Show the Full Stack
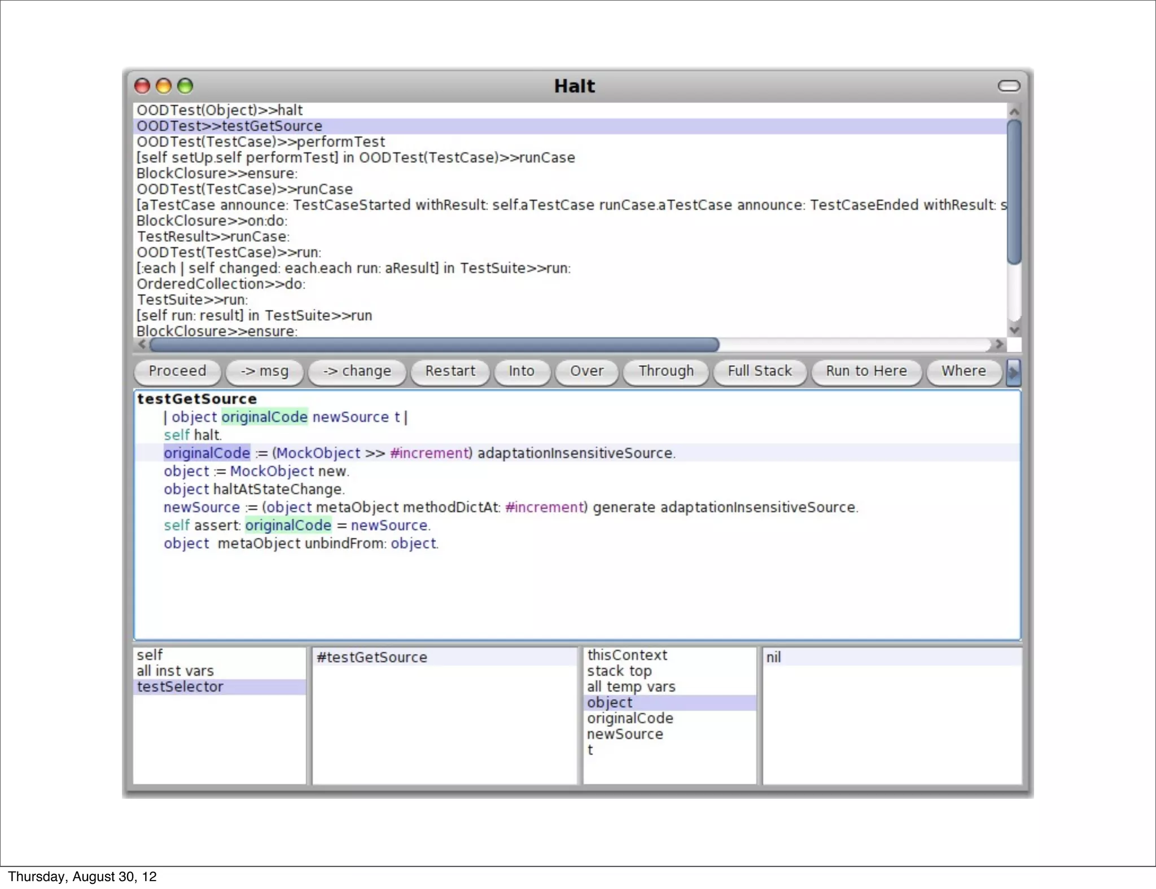This screenshot has height=889, width=1156. (759, 371)
